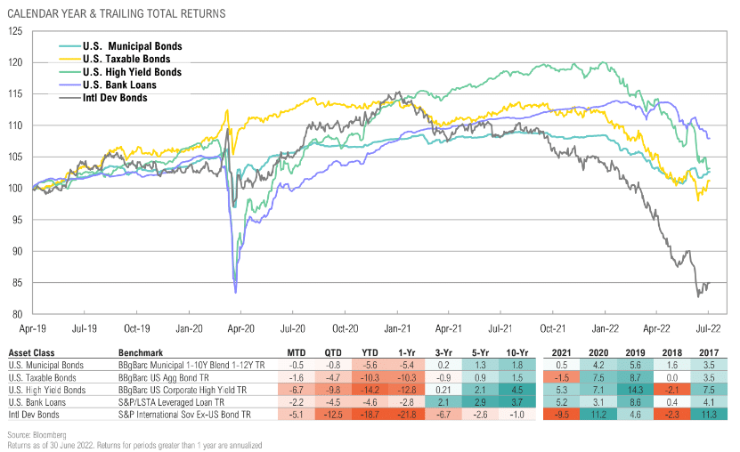Click the U.S. Municipal Bonds table row label
The height and width of the screenshot is (452, 740).
[x=46, y=366]
